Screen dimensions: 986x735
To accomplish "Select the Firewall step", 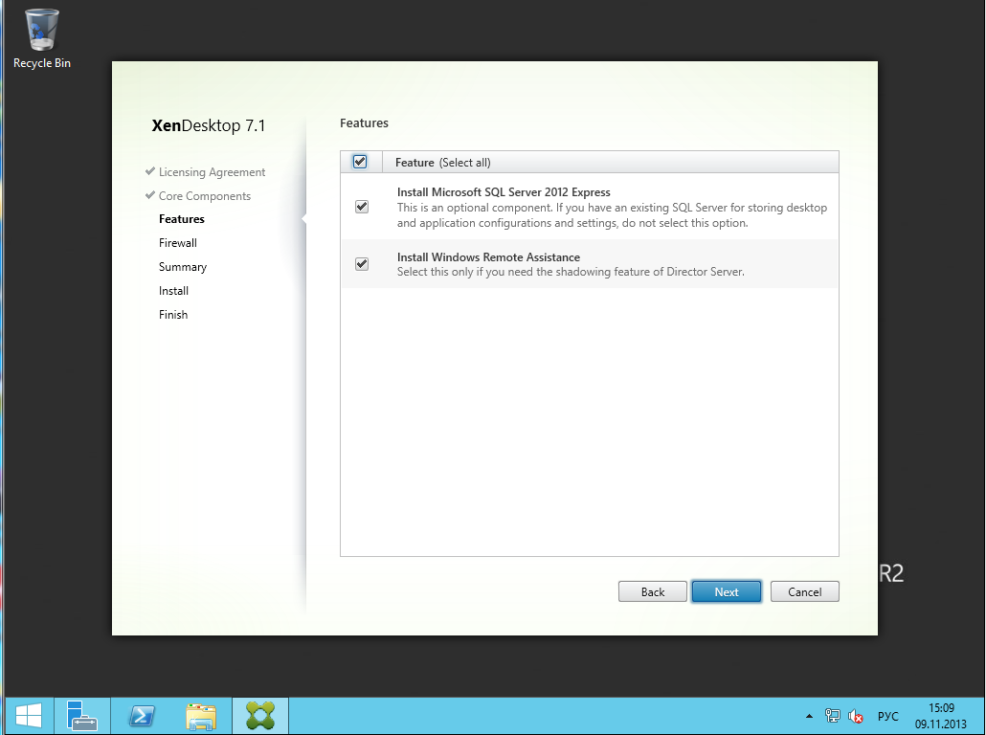I will (x=178, y=243).
